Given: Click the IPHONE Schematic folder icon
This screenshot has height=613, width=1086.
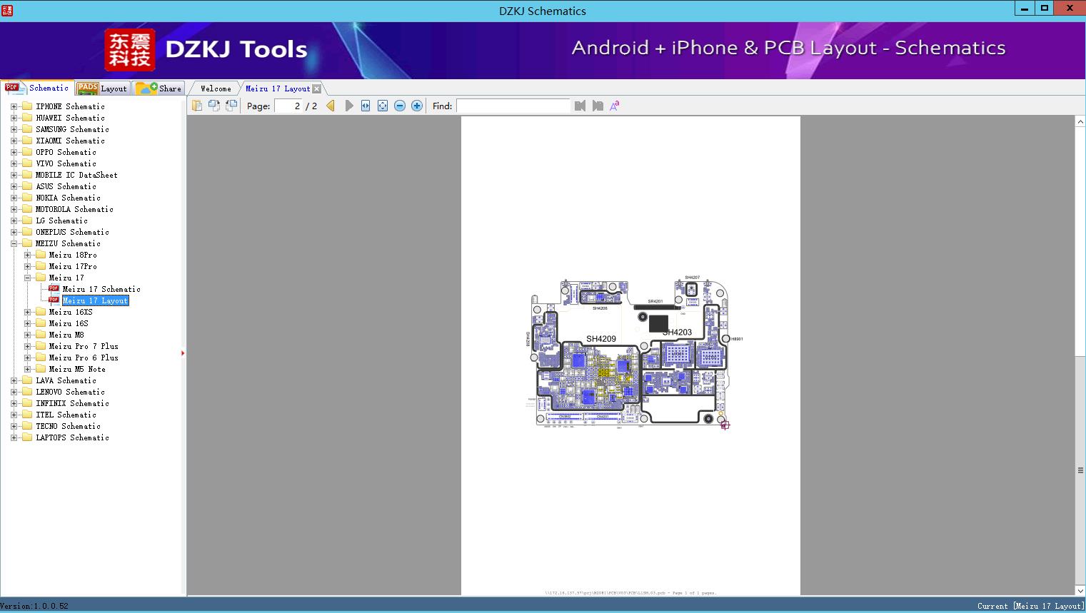Looking at the screenshot, I should point(27,106).
